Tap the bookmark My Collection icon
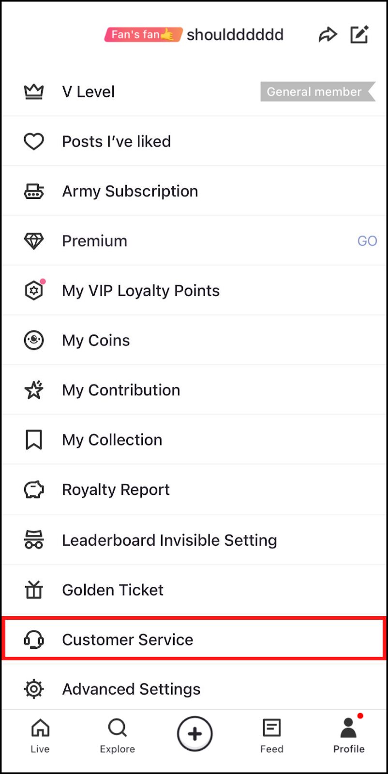The width and height of the screenshot is (388, 774). click(x=34, y=440)
